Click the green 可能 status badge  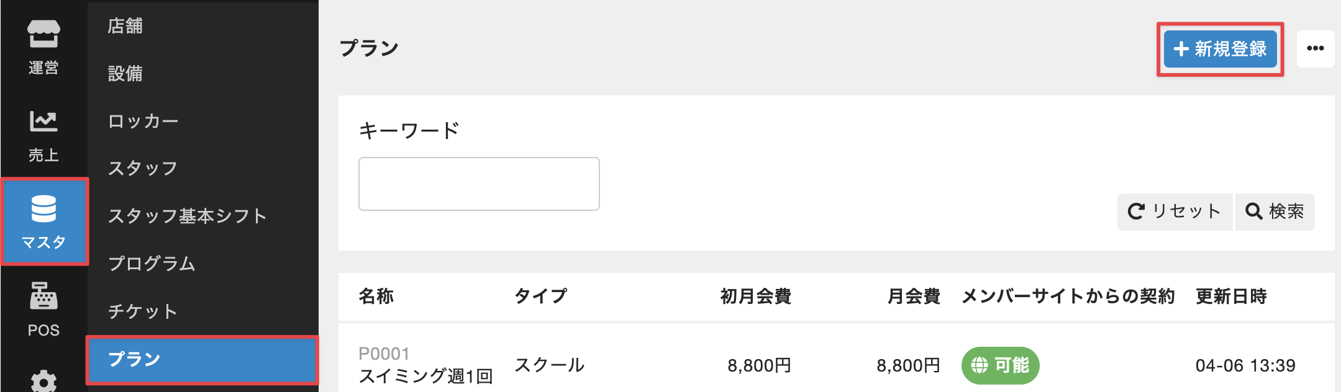click(1000, 365)
